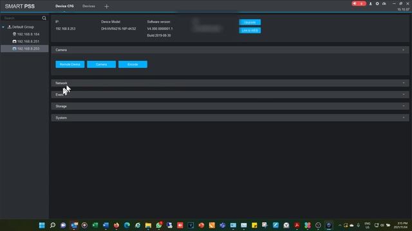Minimize the Smart PSS window
The width and height of the screenshot is (412, 231).
click(x=394, y=4)
